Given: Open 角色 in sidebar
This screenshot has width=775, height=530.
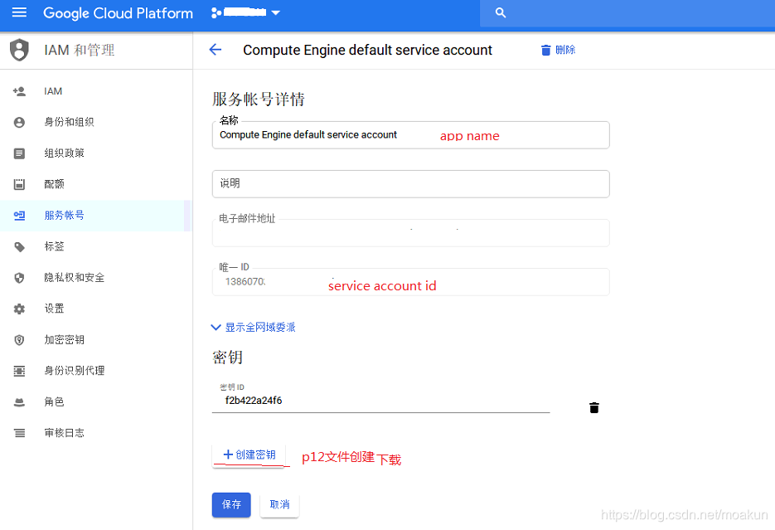Looking at the screenshot, I should 96,402.
